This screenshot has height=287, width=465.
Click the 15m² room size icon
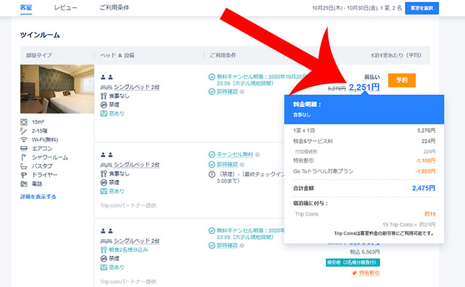[24, 122]
